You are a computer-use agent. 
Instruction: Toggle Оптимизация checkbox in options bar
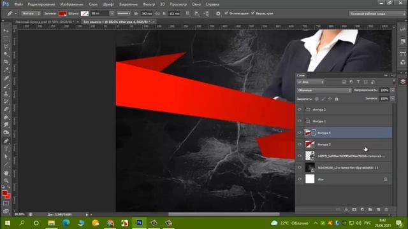tap(226, 13)
